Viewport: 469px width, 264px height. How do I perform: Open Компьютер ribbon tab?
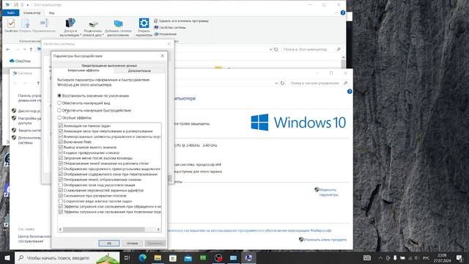[x=32, y=13]
